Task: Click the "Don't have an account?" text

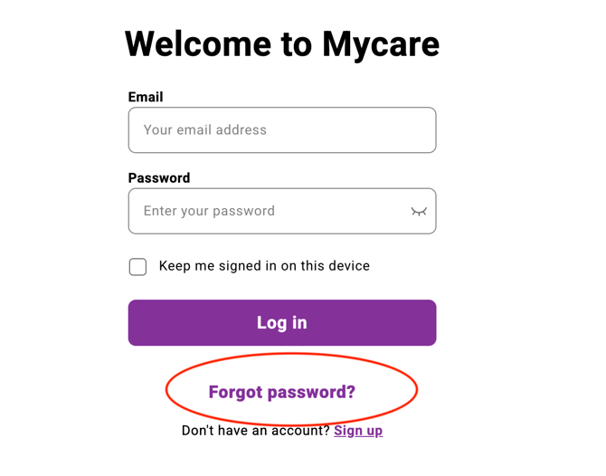Action: 256,431
